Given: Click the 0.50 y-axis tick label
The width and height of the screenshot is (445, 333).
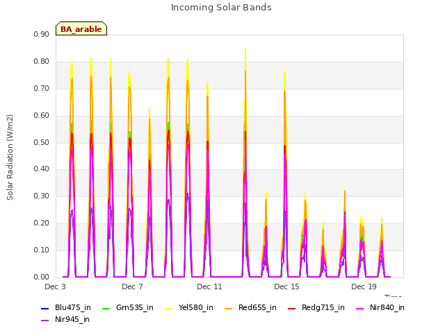Looking at the screenshot, I should coord(42,142).
